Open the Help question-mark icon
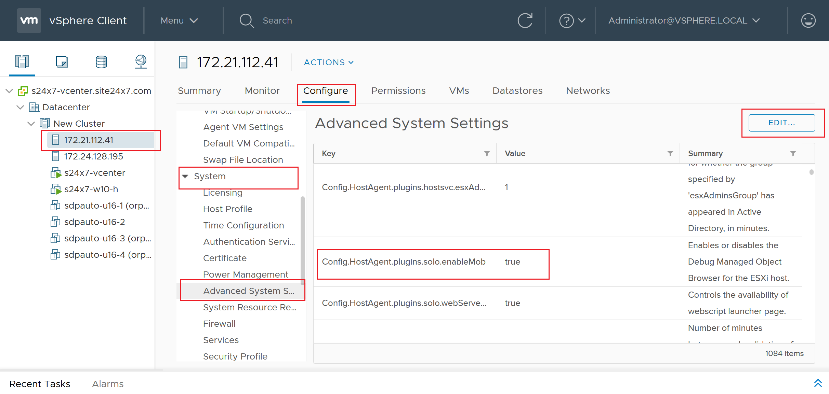Screen dimensions: 829x394 click(x=566, y=20)
